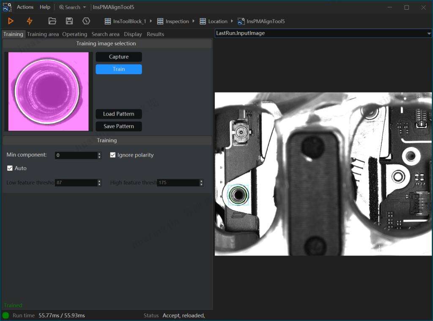Click the Min component stepper arrows
Screen dimensions: 433x321
click(99, 155)
